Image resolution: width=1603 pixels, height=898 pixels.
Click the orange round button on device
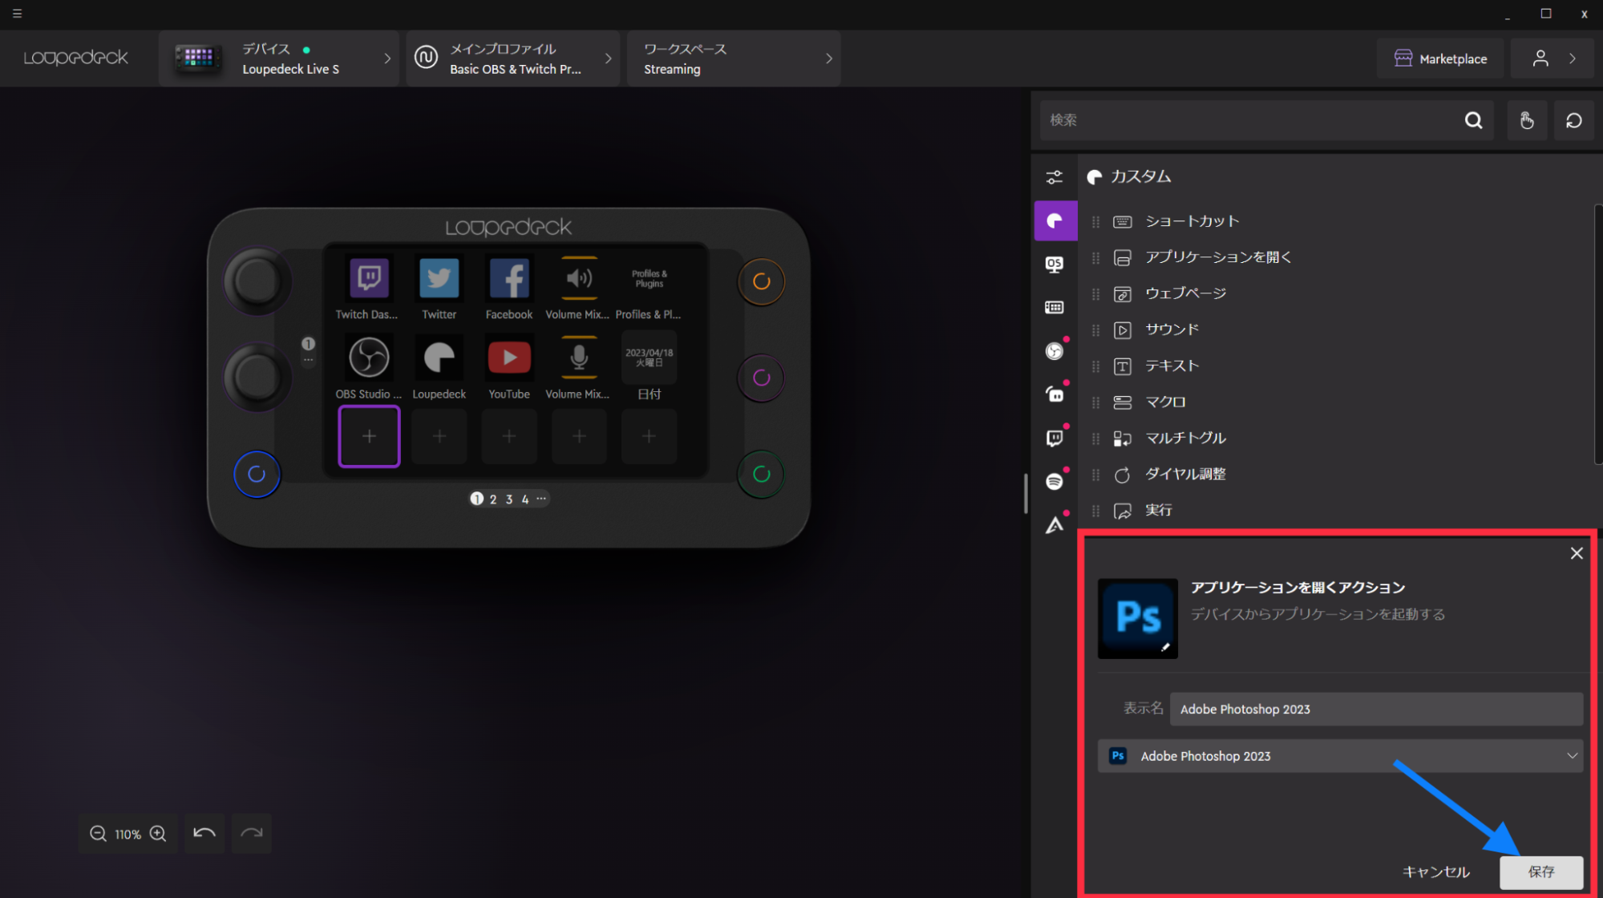[761, 281]
